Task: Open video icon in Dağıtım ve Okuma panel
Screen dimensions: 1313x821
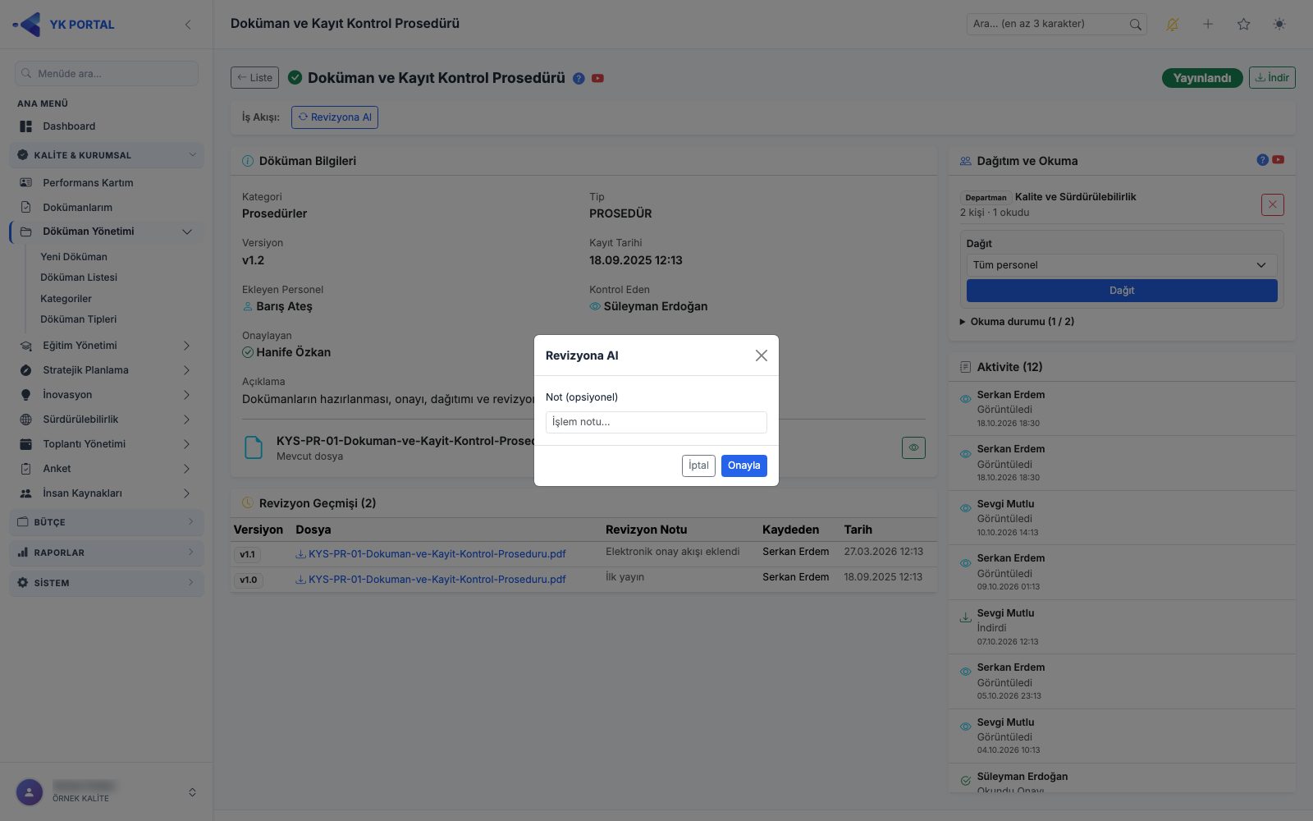Action: 1279,160
